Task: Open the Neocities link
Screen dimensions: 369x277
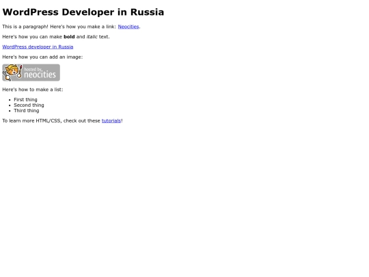Action: 128,27
